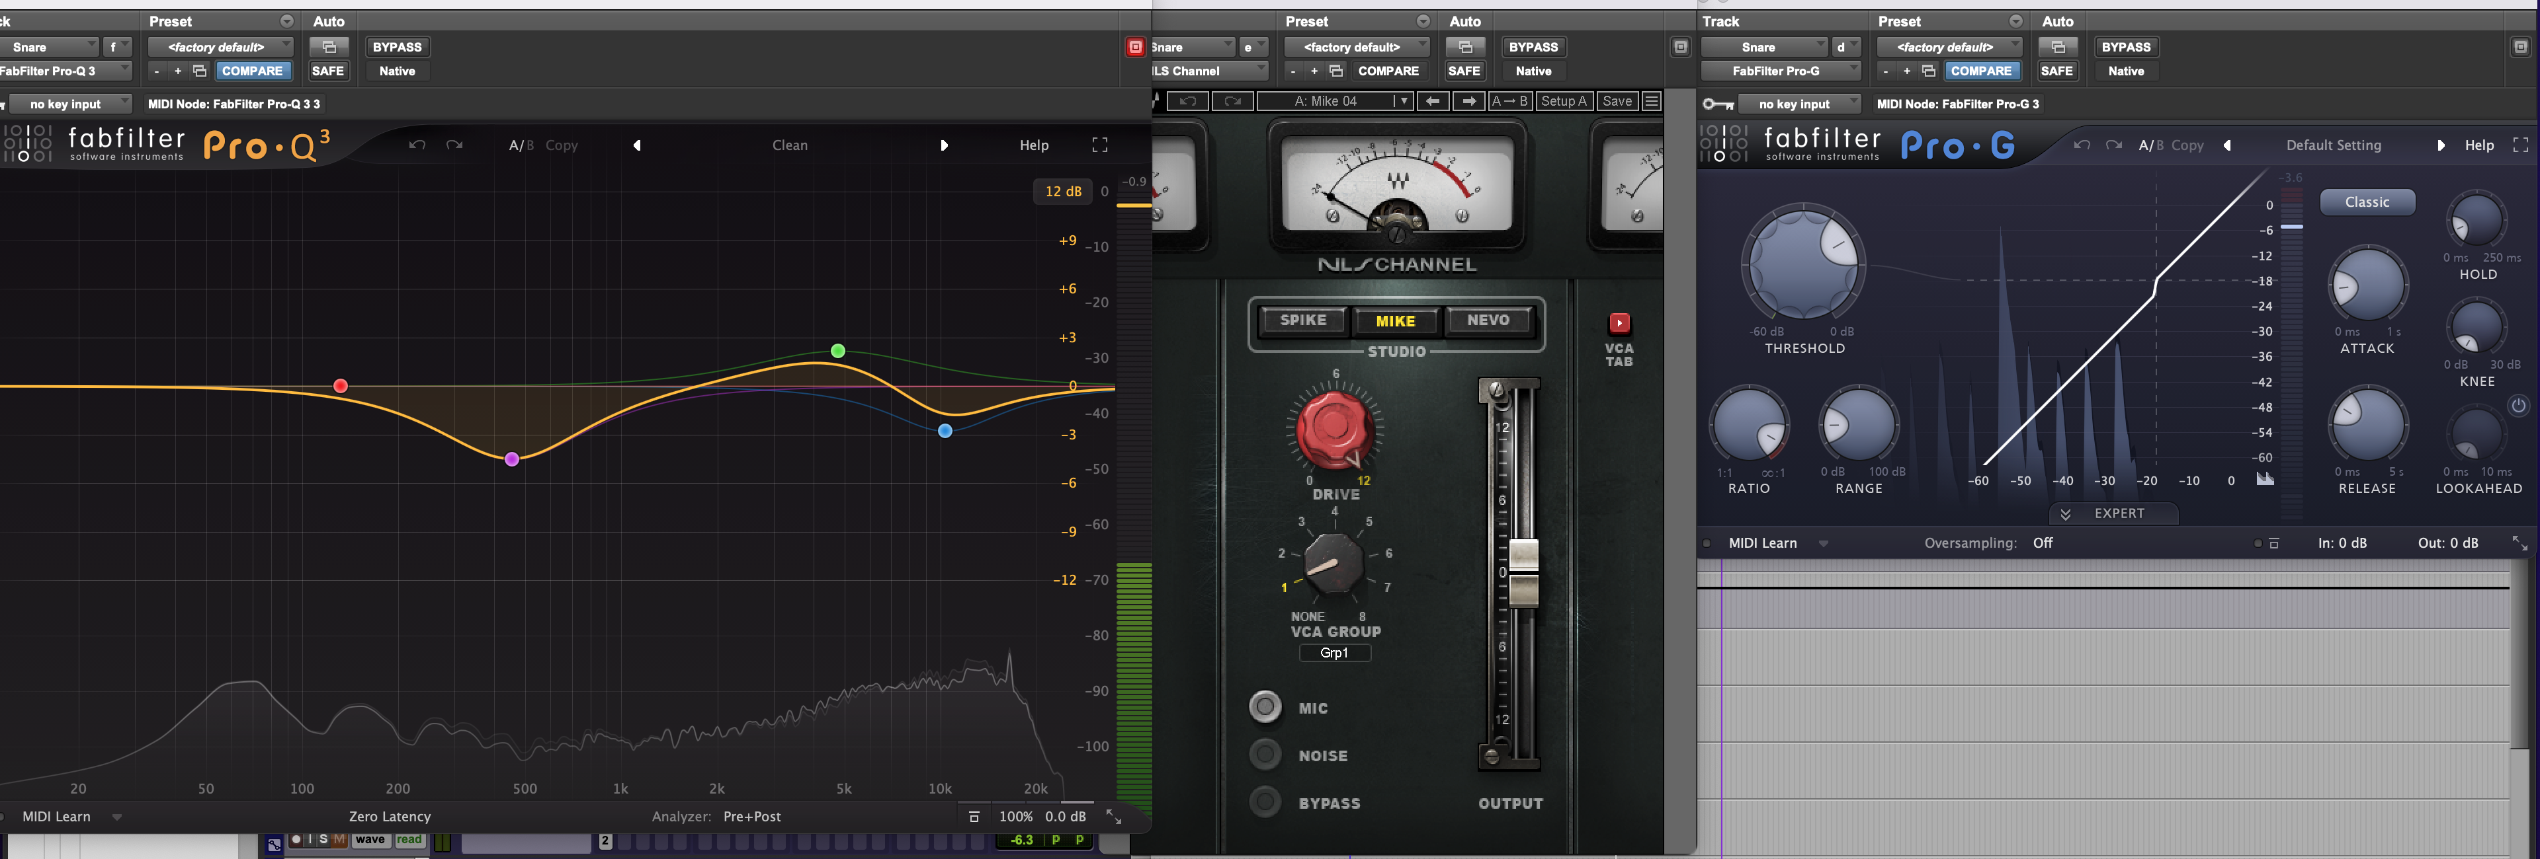Click the red DRIVE knob on NLS Channel

pos(1334,428)
